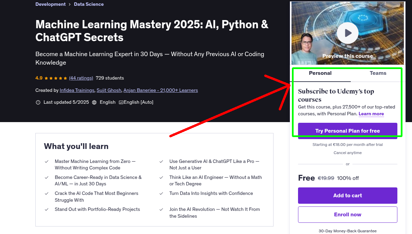Click the course preview thumbnail image
Image resolution: width=412 pixels, height=234 pixels.
(348, 33)
